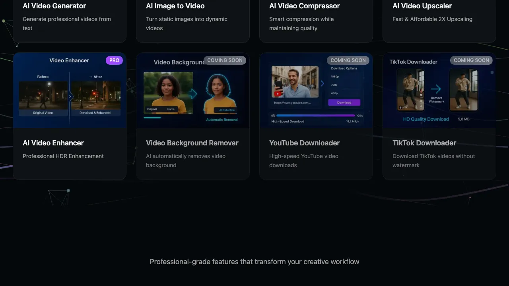Expand the Download Options list
The width and height of the screenshot is (509, 286).
click(344, 68)
